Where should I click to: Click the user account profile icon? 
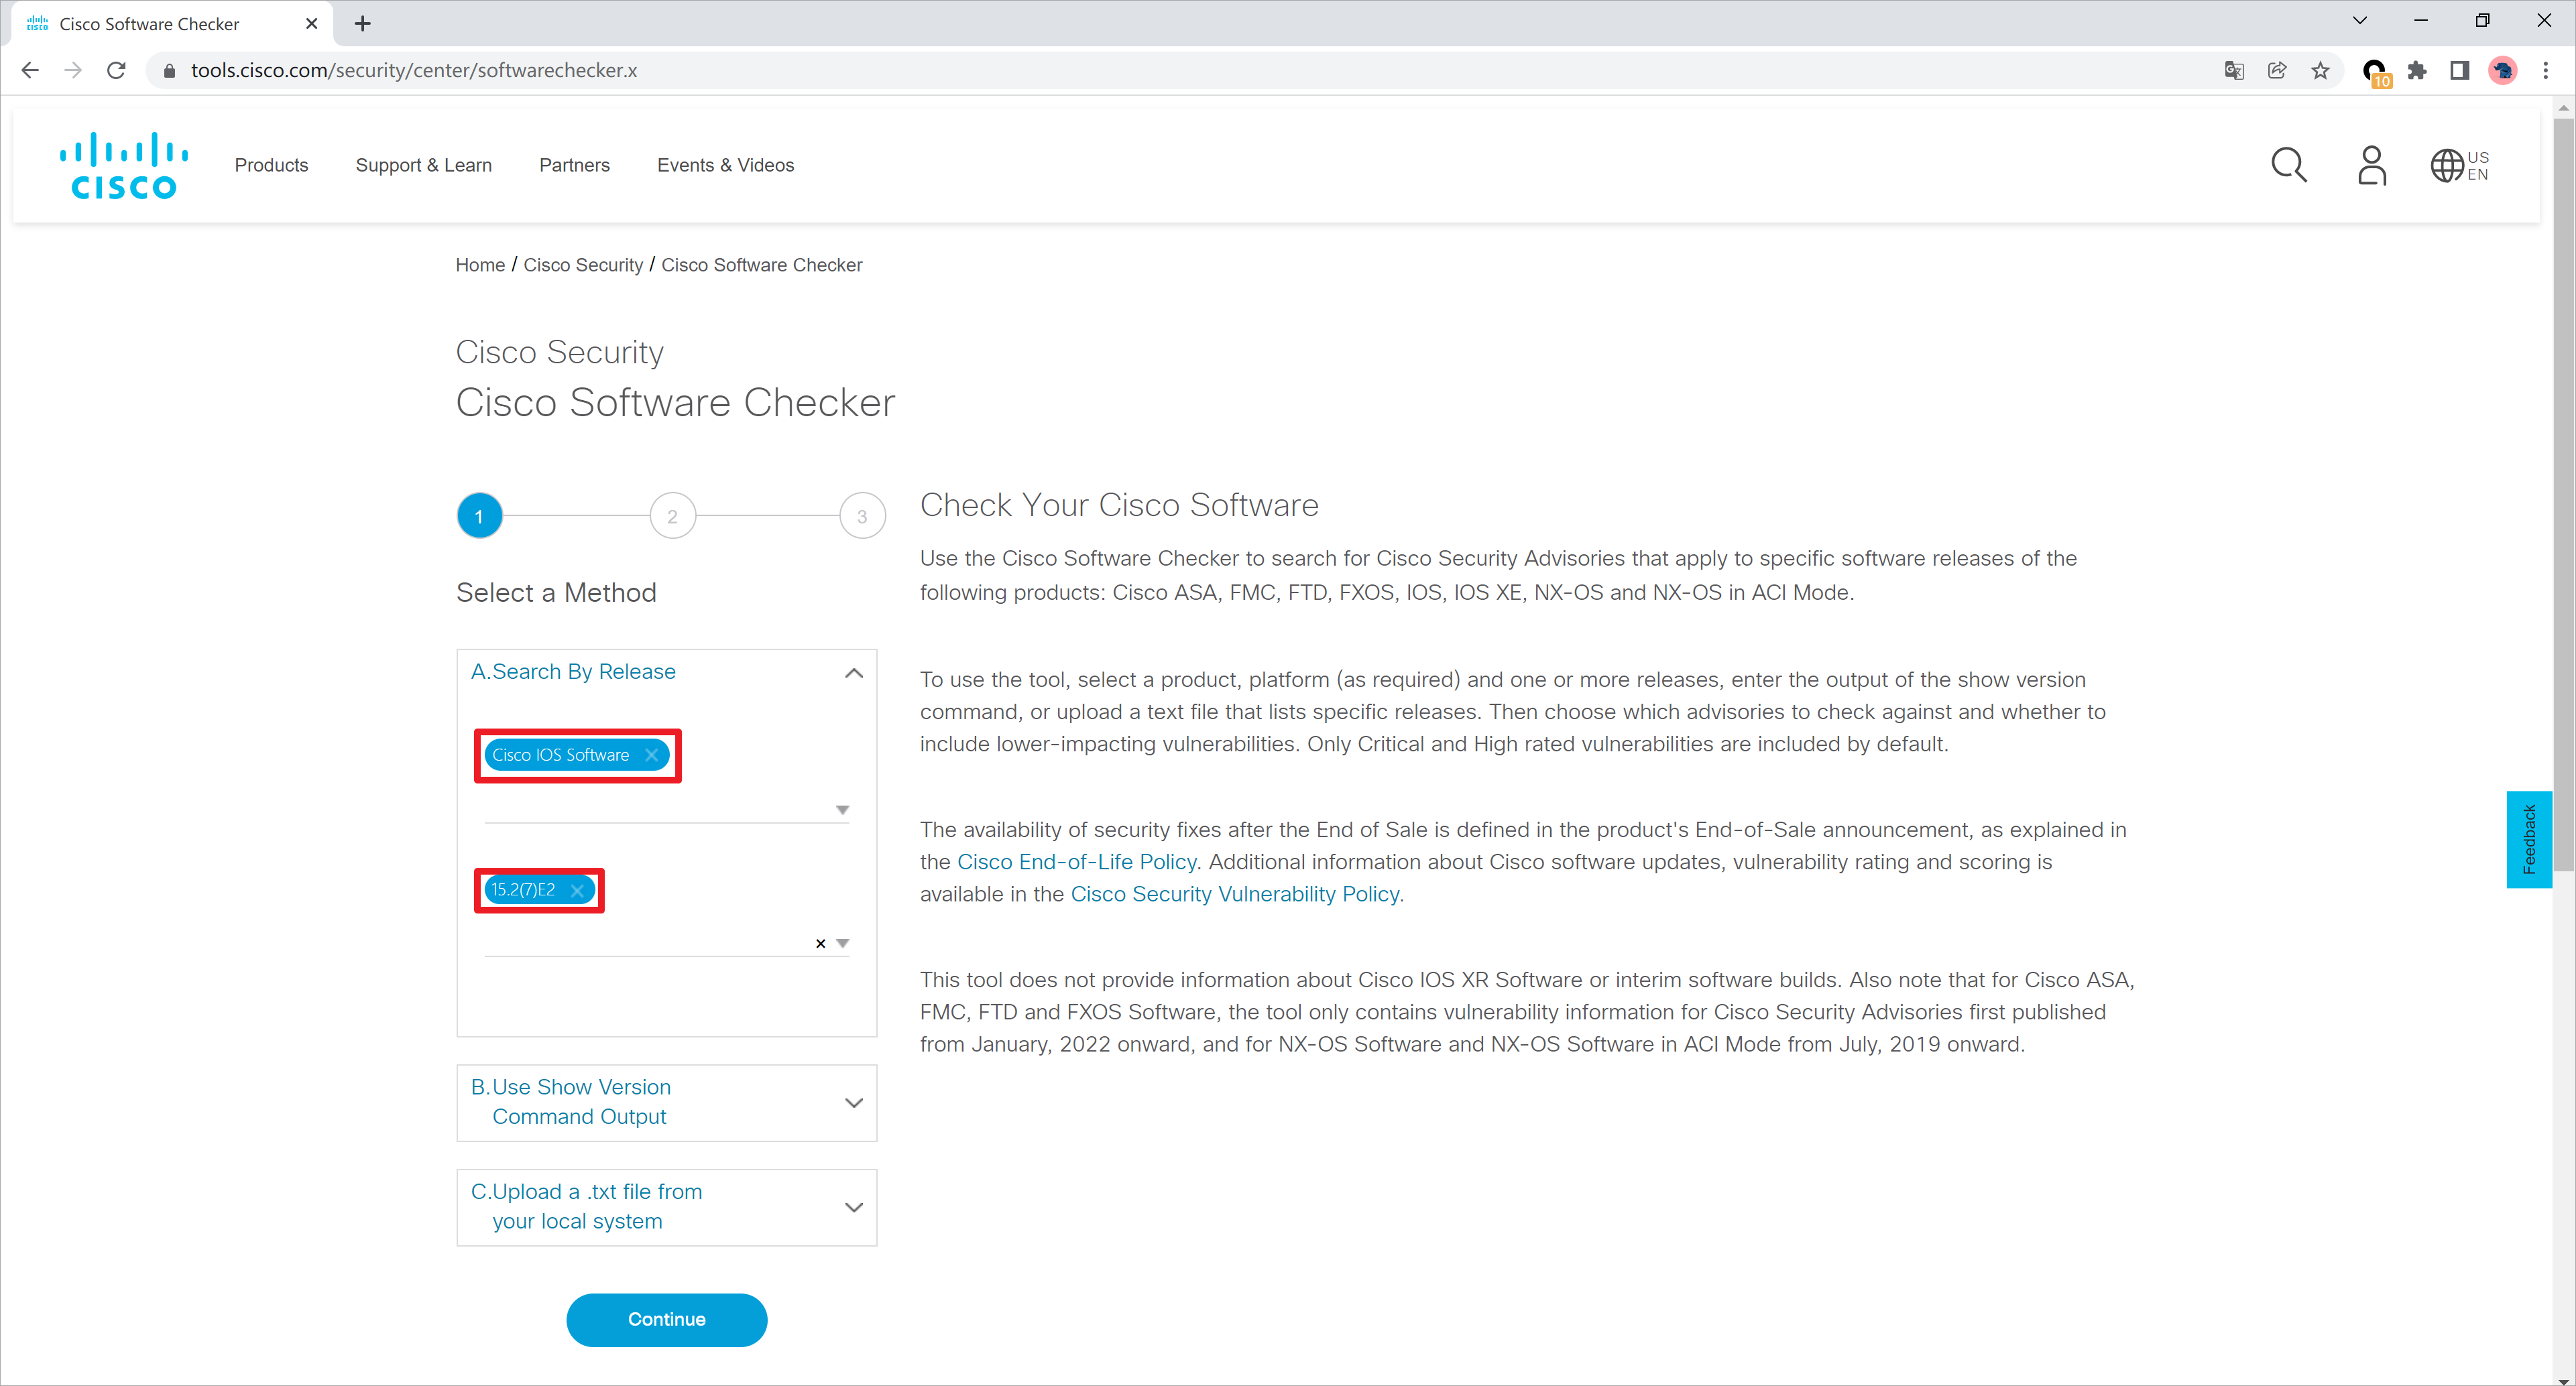point(2371,165)
